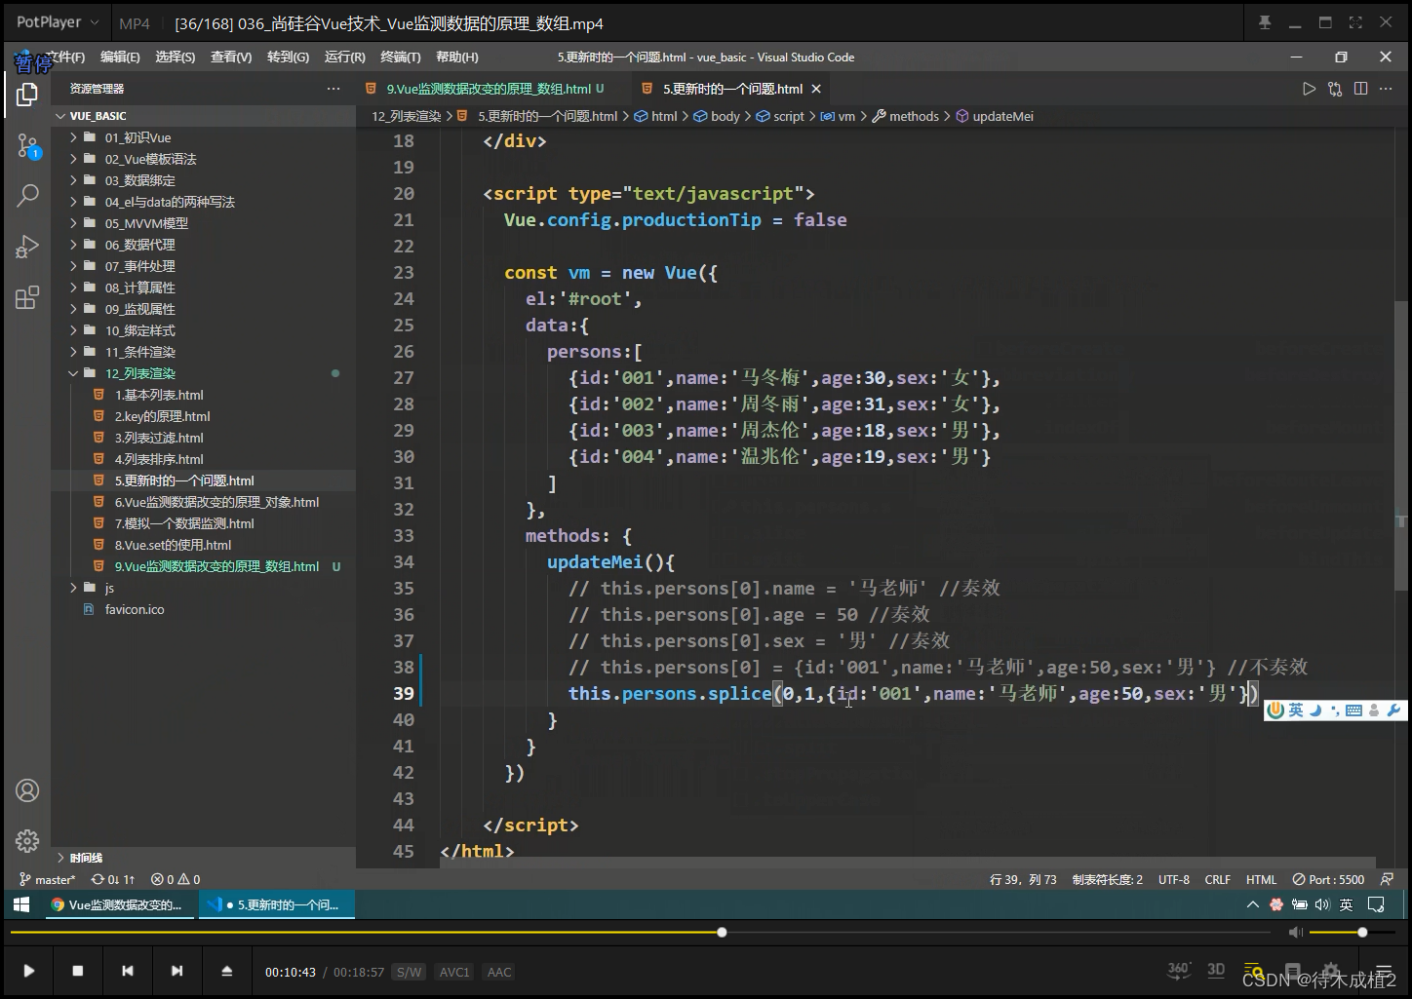Show hidden tray icons chevron
Viewport: 1412px width, 999px height.
click(1253, 904)
